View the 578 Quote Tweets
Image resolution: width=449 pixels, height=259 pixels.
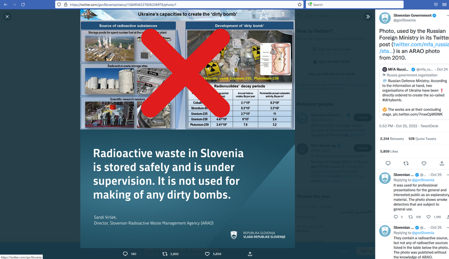(422, 139)
